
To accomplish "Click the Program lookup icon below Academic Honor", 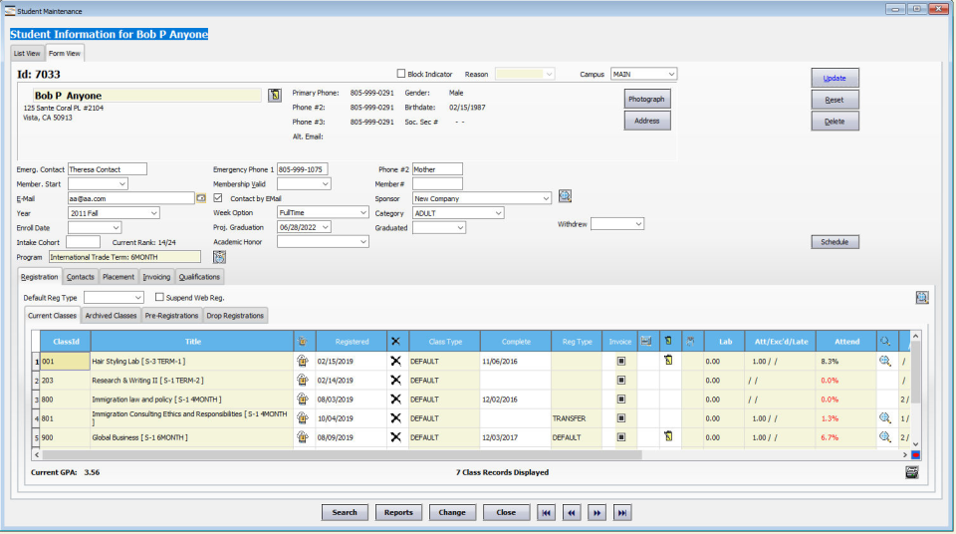I will [219, 257].
